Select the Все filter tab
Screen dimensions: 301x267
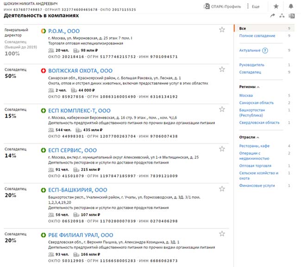[x=243, y=28]
